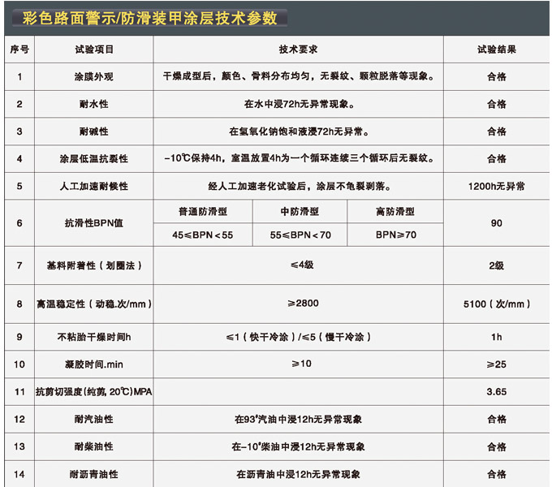Select the 试验项目 column header
This screenshot has height=487, width=552.
(x=95, y=50)
